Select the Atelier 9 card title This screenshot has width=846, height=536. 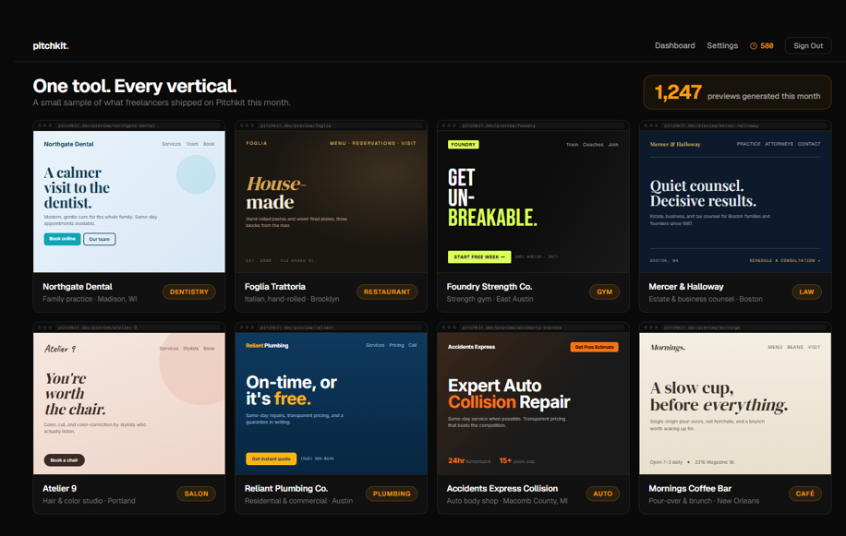pos(59,489)
